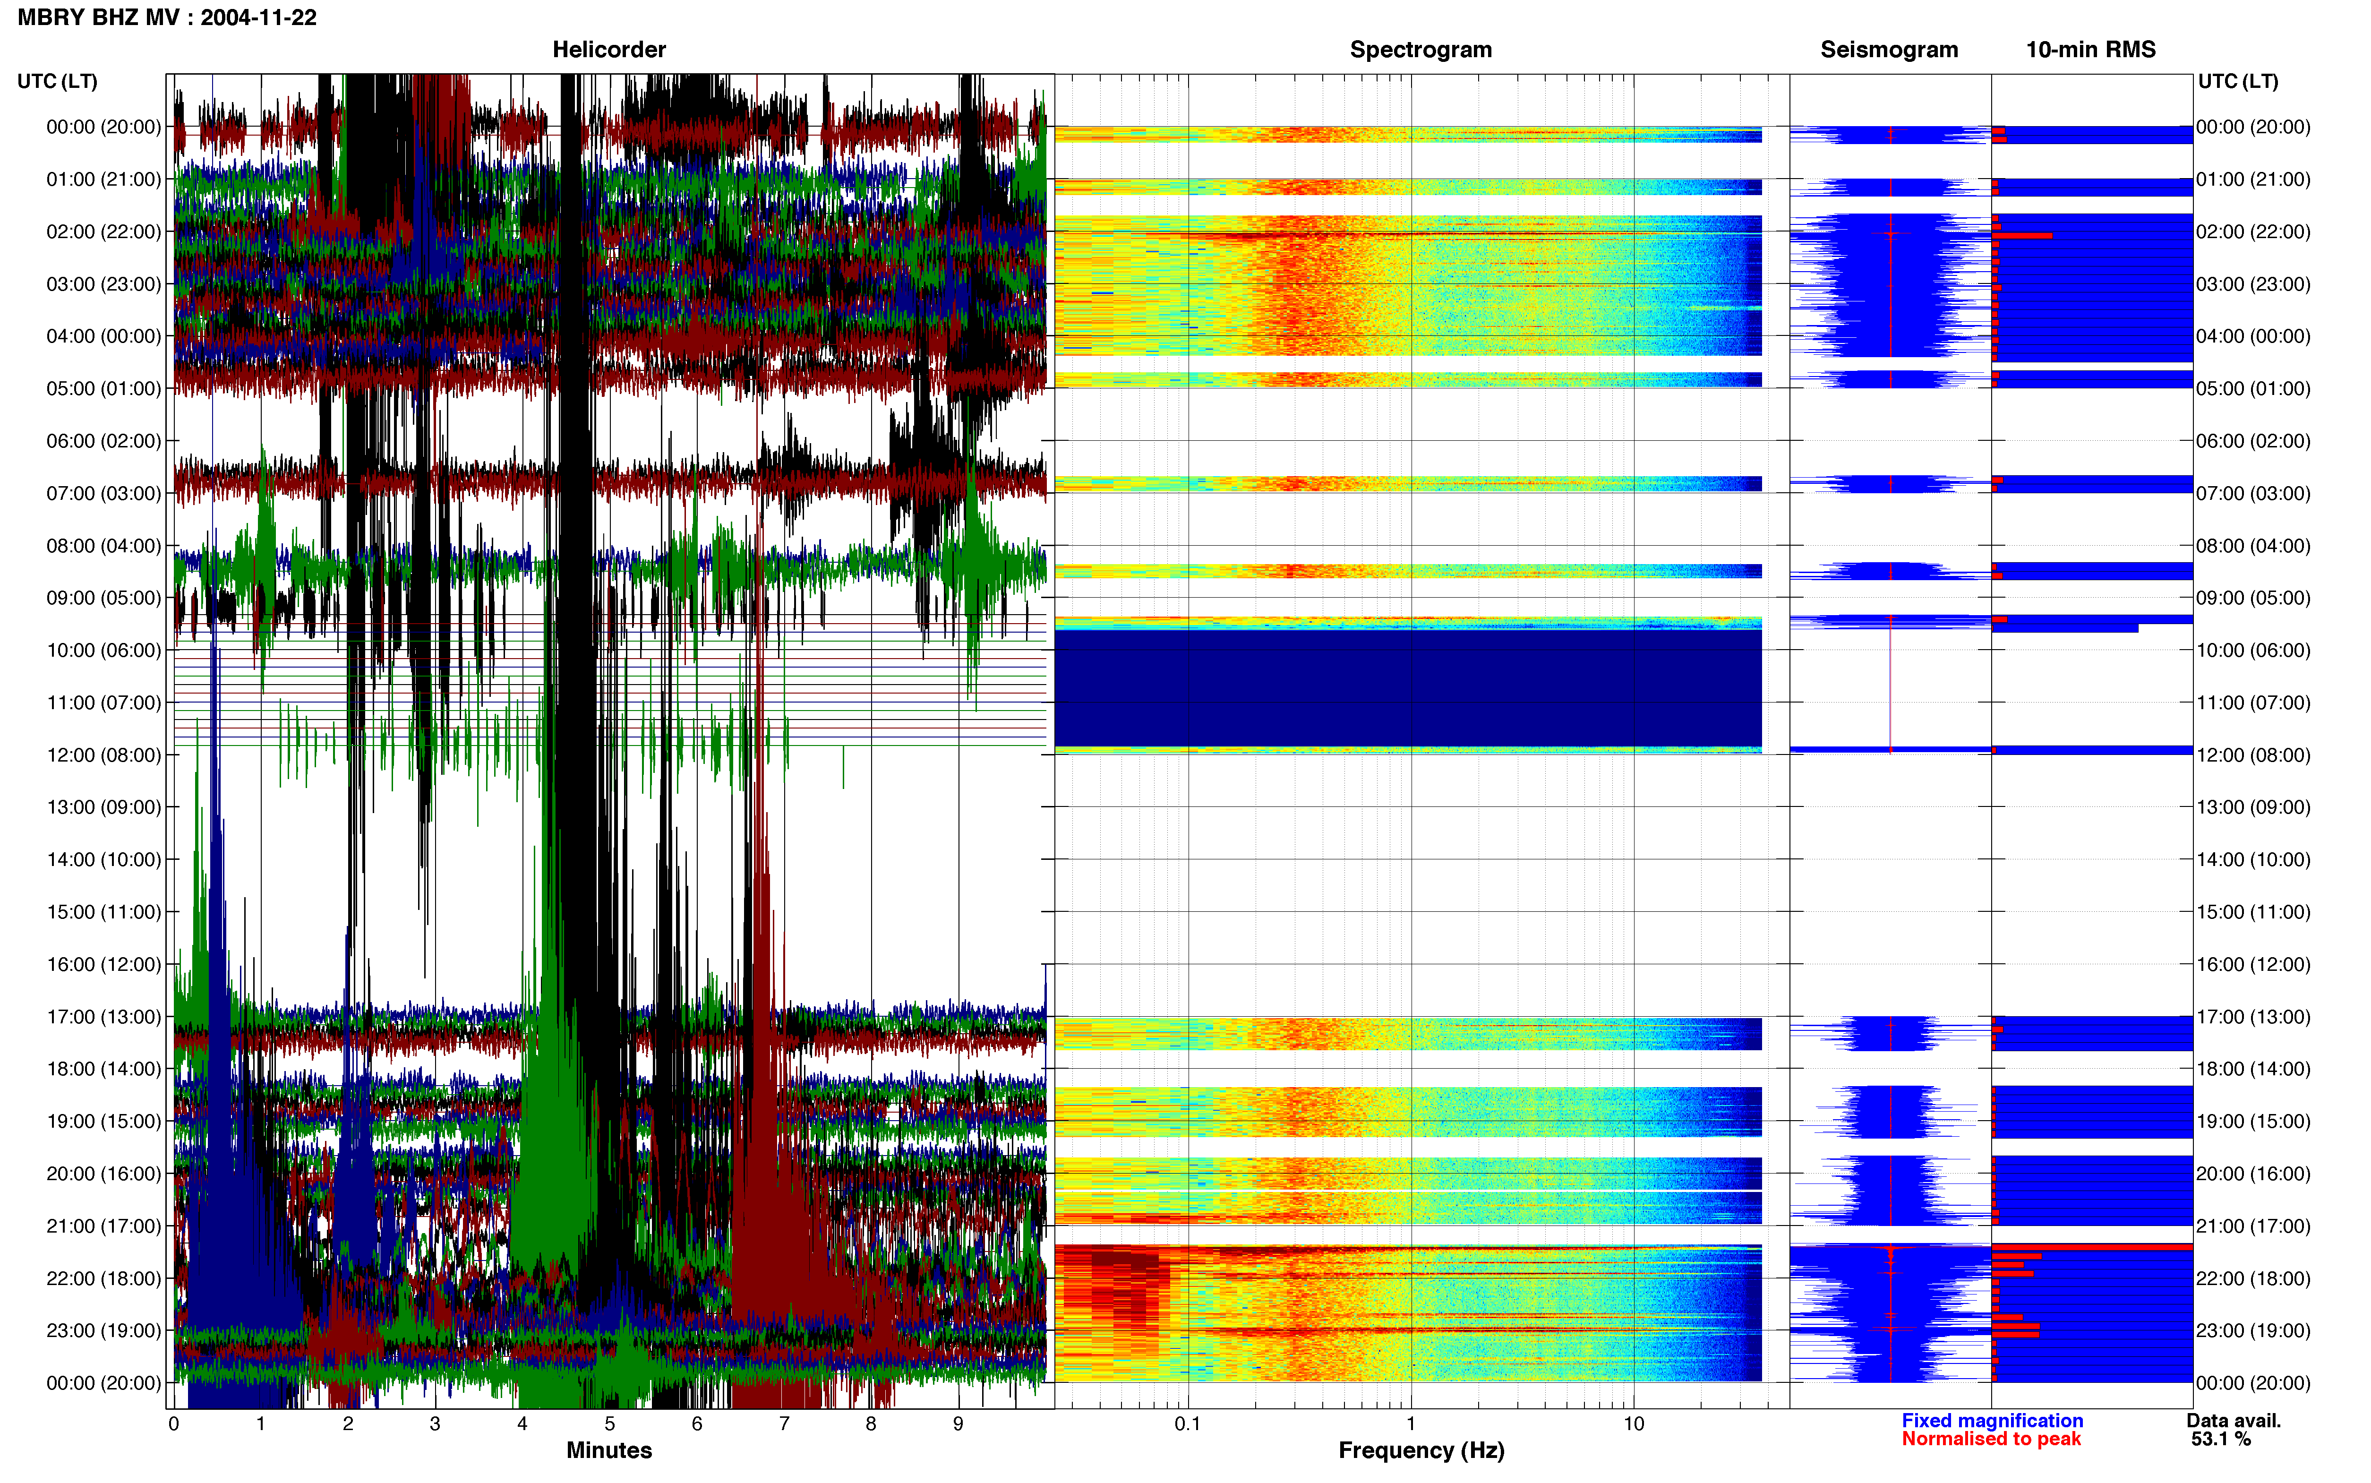Click the right '04:00 (00:00)' time label
The image size is (2371, 1483).
tap(2253, 336)
